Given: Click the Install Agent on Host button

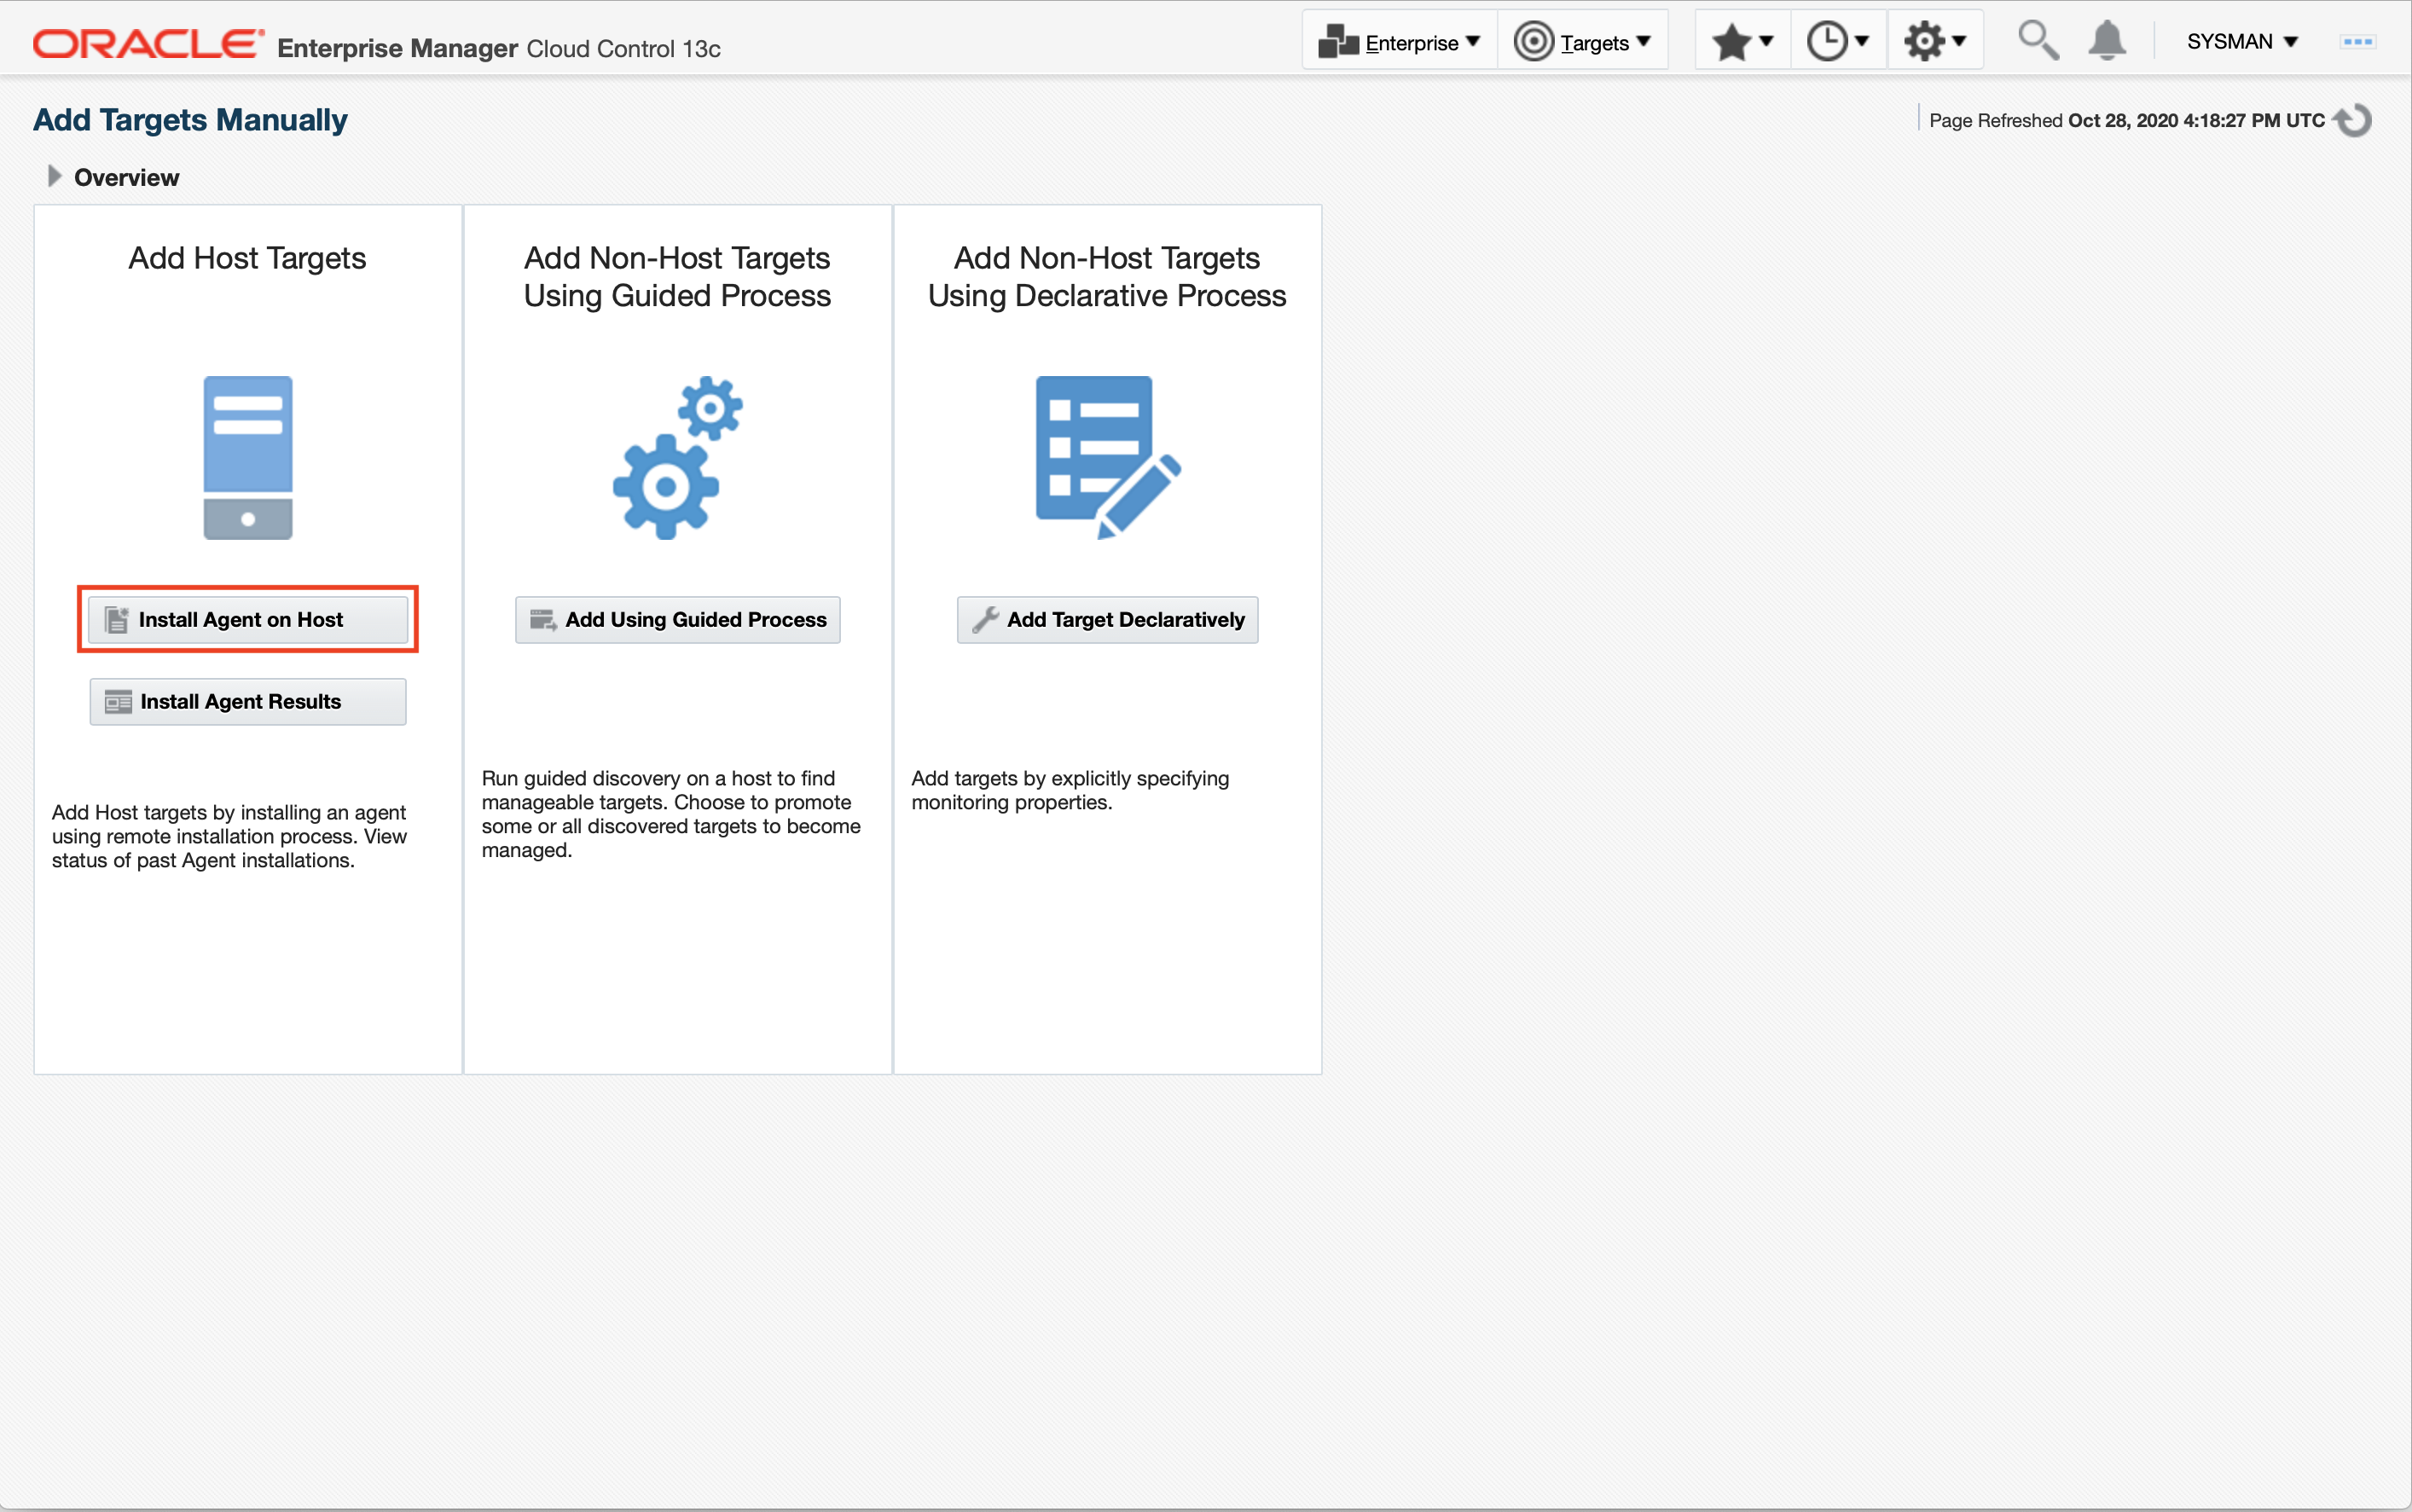Looking at the screenshot, I should (x=248, y=620).
